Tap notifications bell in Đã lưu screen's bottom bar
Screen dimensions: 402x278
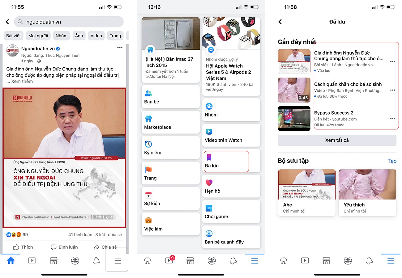pyautogui.click(x=369, y=261)
